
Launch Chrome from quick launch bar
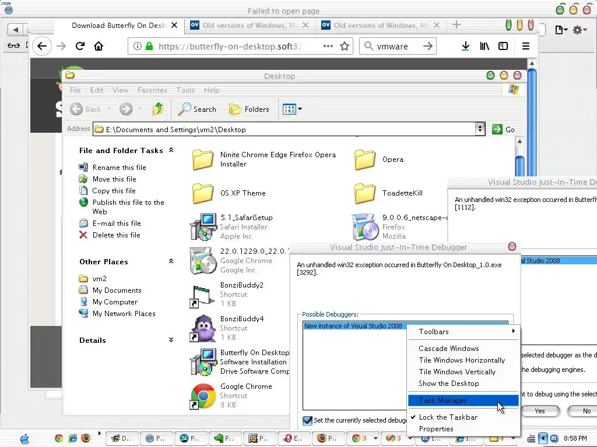(59, 438)
